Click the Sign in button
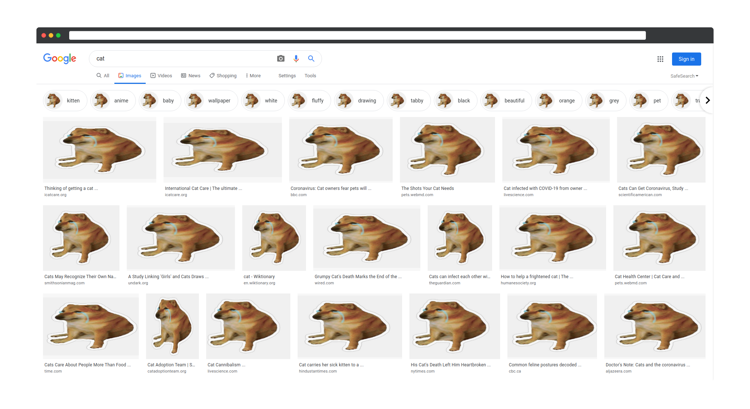 pos(686,59)
